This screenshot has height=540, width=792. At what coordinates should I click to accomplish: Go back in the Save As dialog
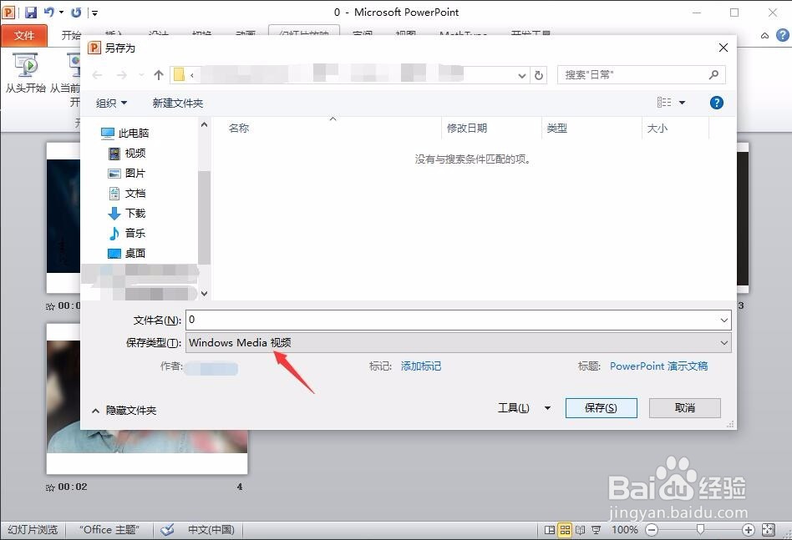98,75
